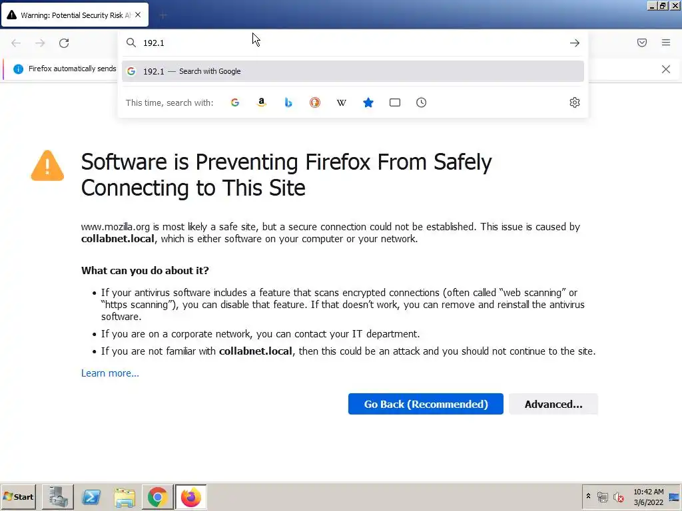
Task: Click the Learn more… link
Action: pyautogui.click(x=110, y=373)
